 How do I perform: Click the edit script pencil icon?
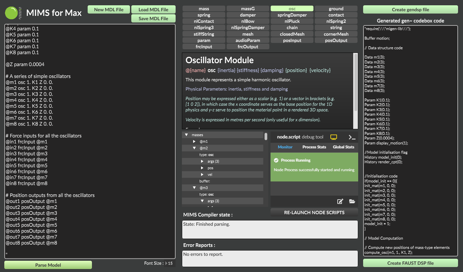tap(340, 201)
